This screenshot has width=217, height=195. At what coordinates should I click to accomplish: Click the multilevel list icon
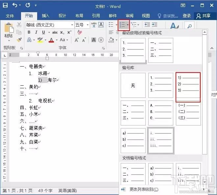(133, 25)
